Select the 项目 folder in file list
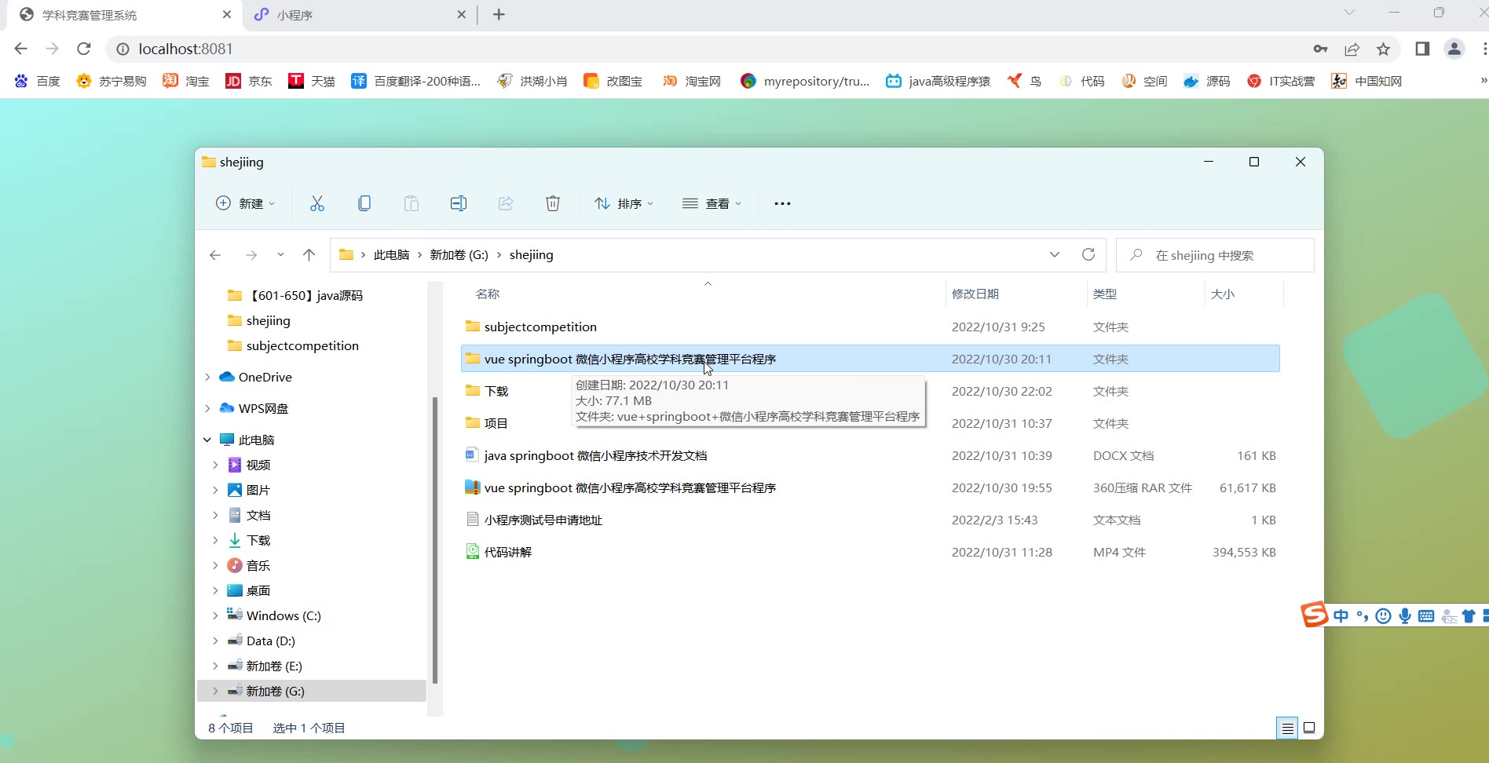 pyautogui.click(x=870, y=423)
